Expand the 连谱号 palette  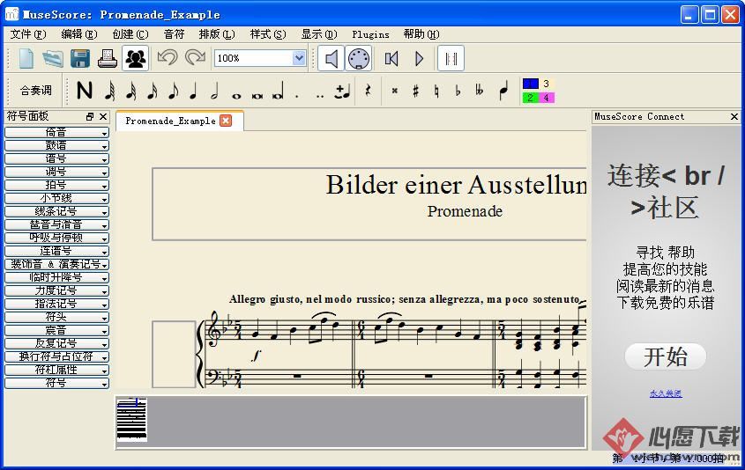pyautogui.click(x=56, y=251)
